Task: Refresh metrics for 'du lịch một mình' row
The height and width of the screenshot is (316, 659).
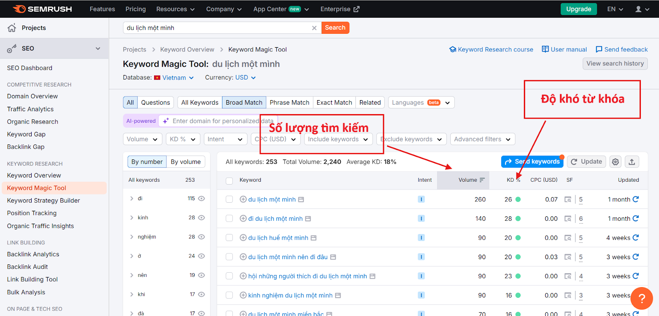Action: pyautogui.click(x=636, y=199)
